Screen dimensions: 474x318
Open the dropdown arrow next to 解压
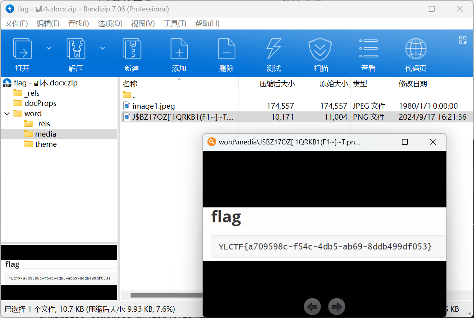(103, 48)
